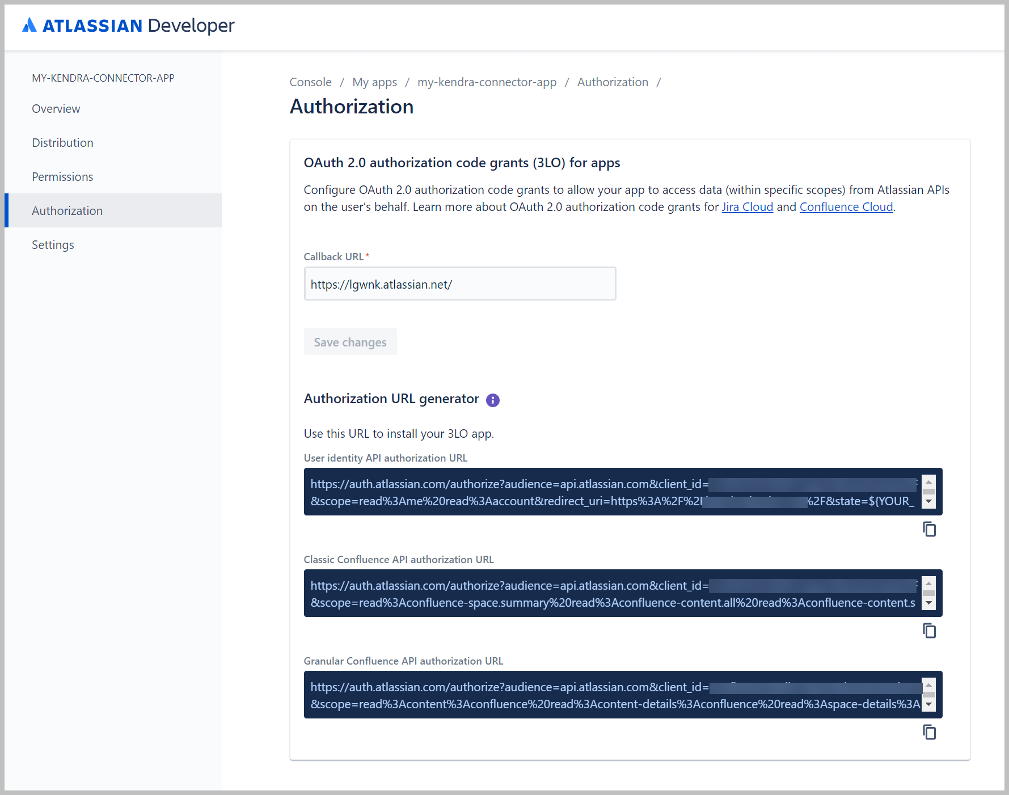This screenshot has width=1009, height=795.
Task: Click the Authorization breadcrumb link
Action: coord(613,82)
